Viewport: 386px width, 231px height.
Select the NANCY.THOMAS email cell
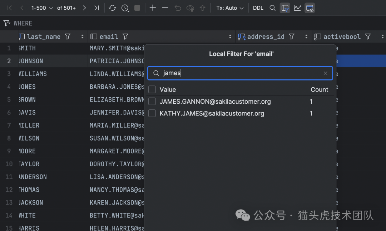click(x=117, y=190)
